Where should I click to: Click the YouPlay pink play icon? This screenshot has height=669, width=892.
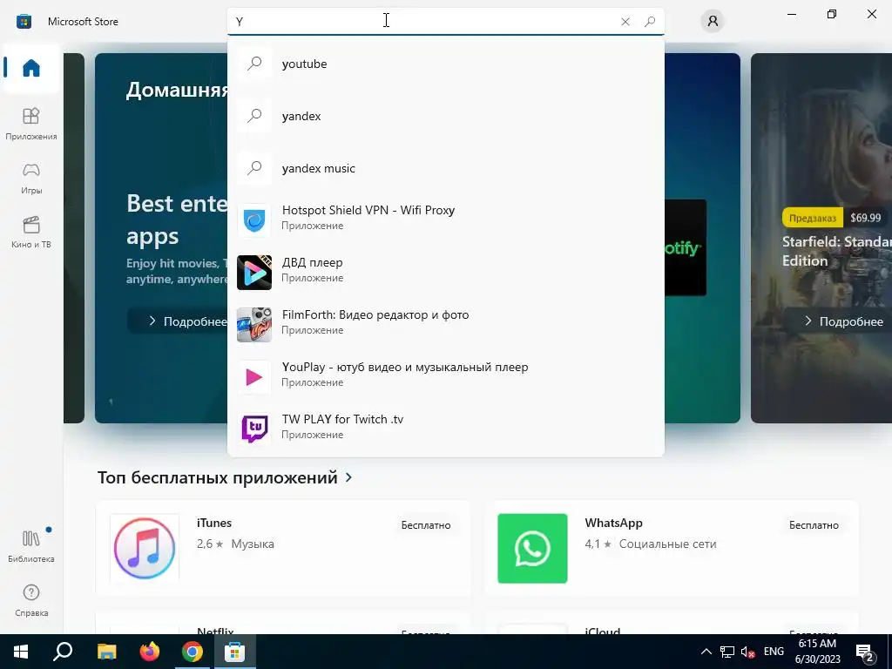(254, 377)
